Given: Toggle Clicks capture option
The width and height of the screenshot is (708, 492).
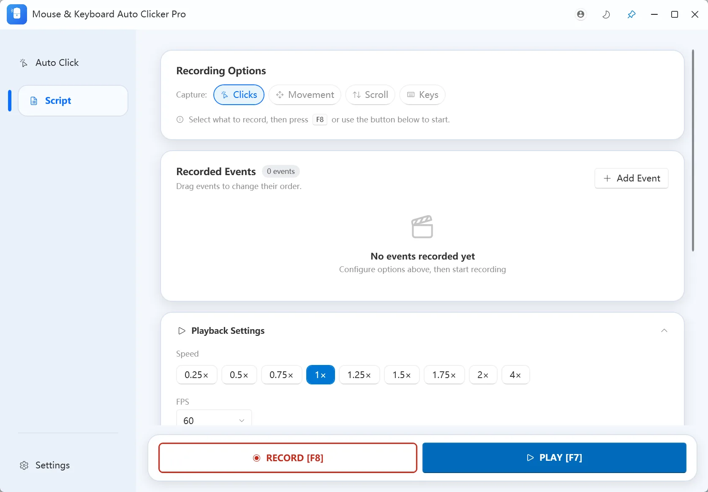Looking at the screenshot, I should click(239, 95).
